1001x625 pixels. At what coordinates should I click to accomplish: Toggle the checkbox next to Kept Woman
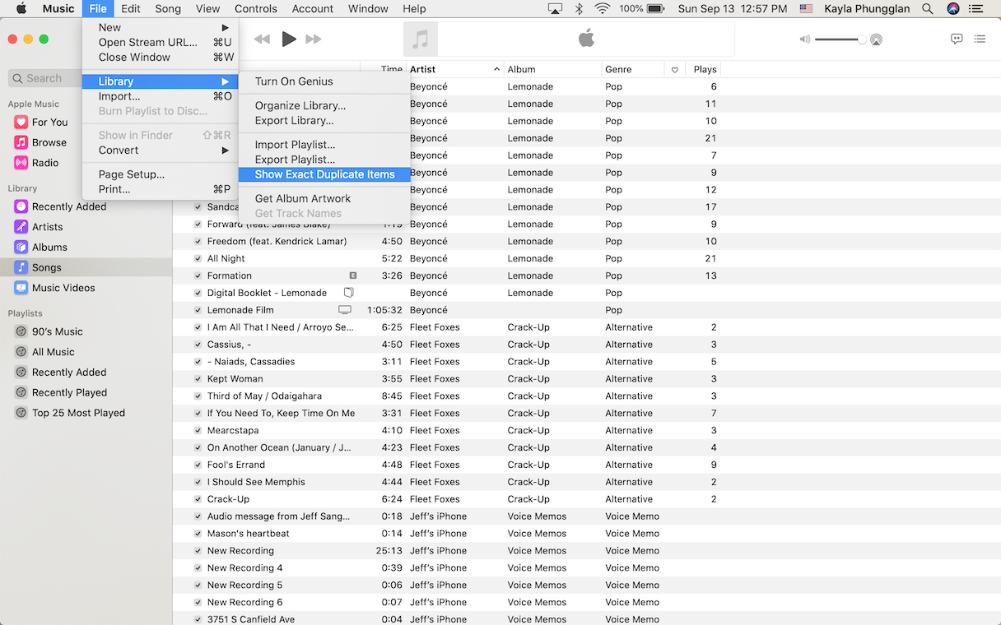pyautogui.click(x=197, y=378)
